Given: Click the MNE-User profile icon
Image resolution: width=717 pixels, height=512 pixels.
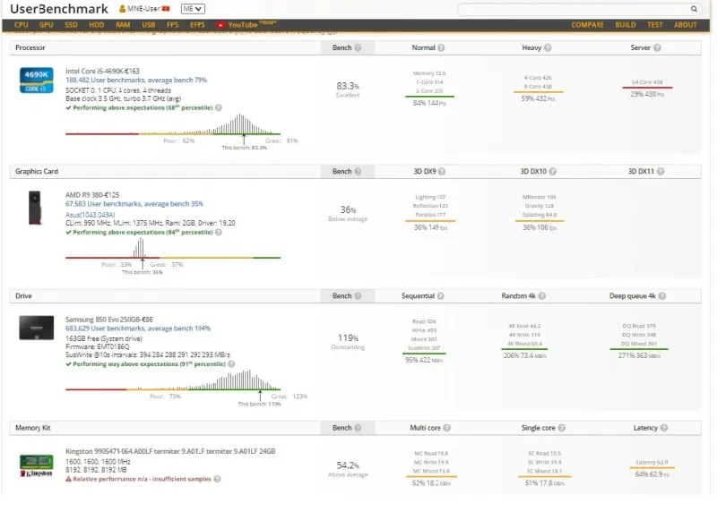Looking at the screenshot, I should point(122,9).
